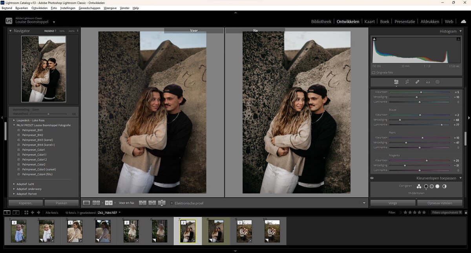The image size is (471, 253).
Task: Click the Opnieuw instellen button
Action: [440, 203]
